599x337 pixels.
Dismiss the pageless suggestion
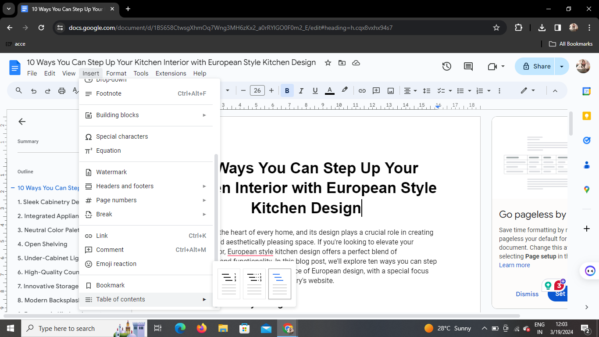(527, 294)
